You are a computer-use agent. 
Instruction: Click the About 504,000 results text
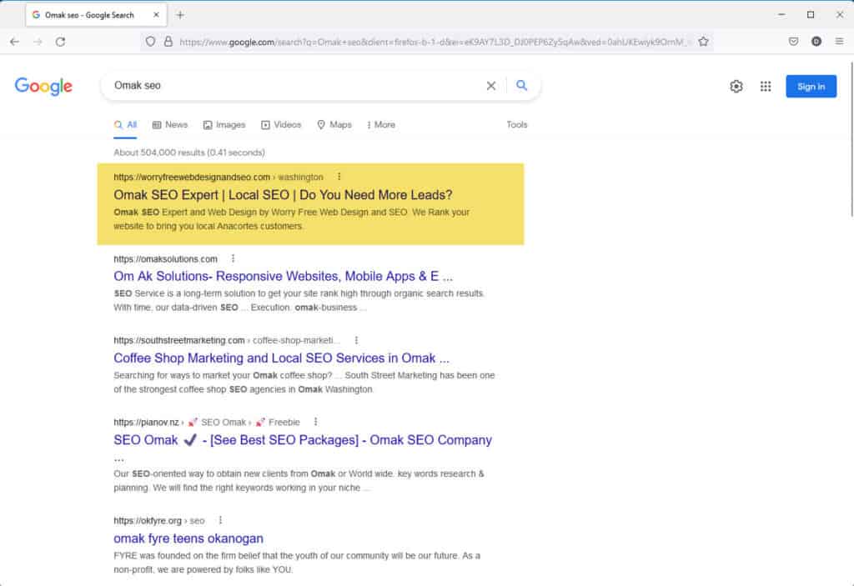(189, 153)
